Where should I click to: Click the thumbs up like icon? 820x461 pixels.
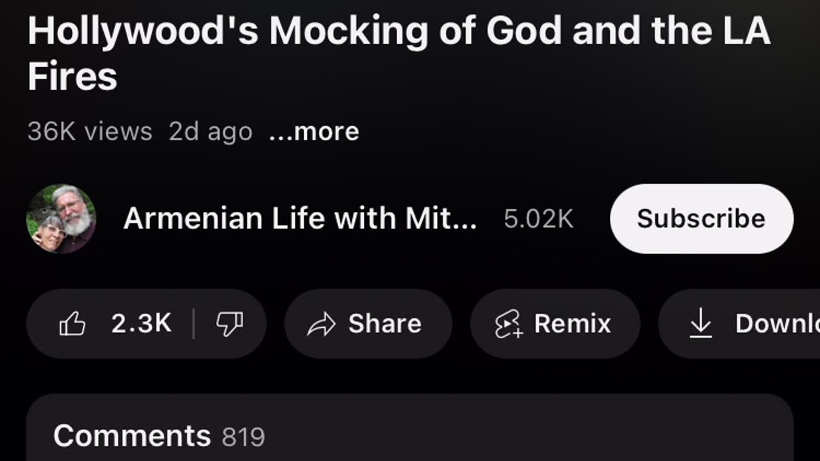coord(72,324)
